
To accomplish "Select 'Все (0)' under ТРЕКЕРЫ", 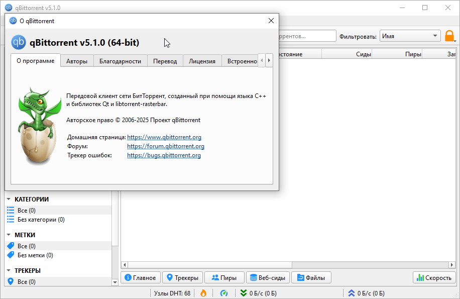I will (x=58, y=281).
